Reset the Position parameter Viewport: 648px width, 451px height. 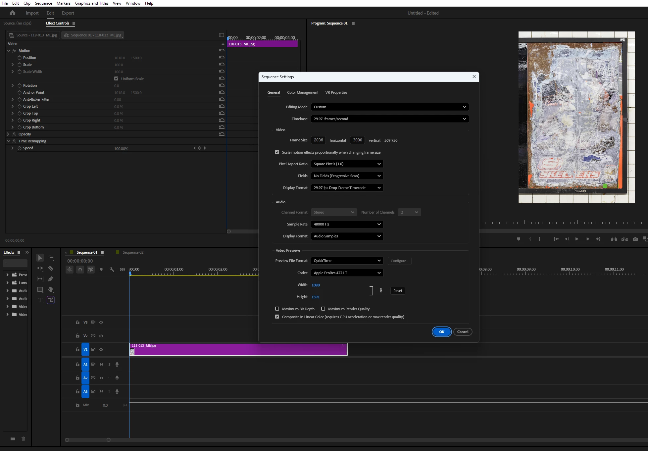[x=222, y=58]
